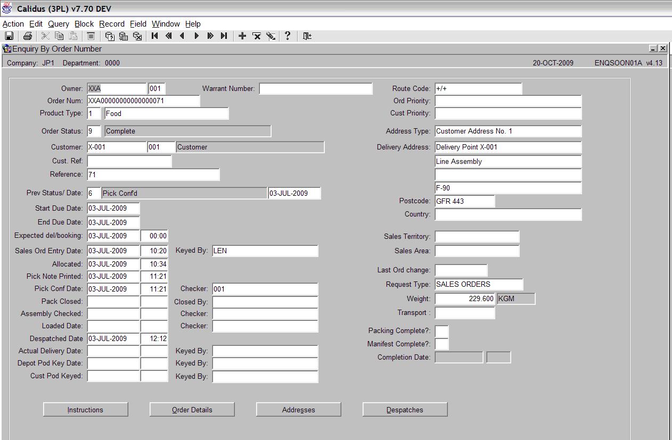
Task: Click the Print toolbar icon
Action: 28,36
